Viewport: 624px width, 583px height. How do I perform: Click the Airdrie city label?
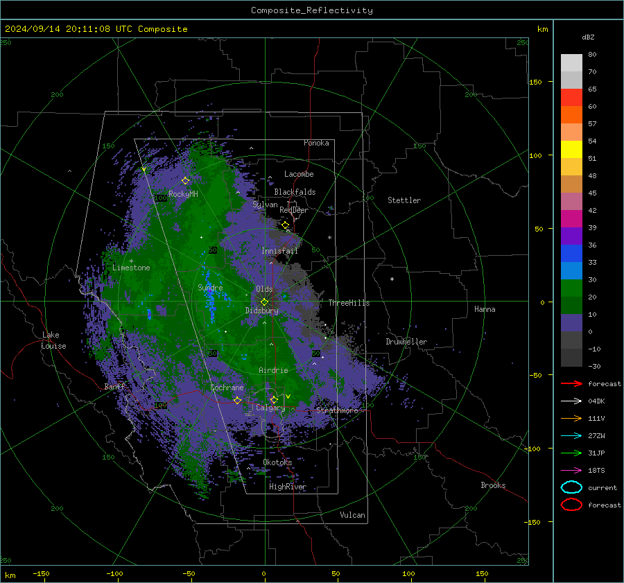tap(273, 370)
